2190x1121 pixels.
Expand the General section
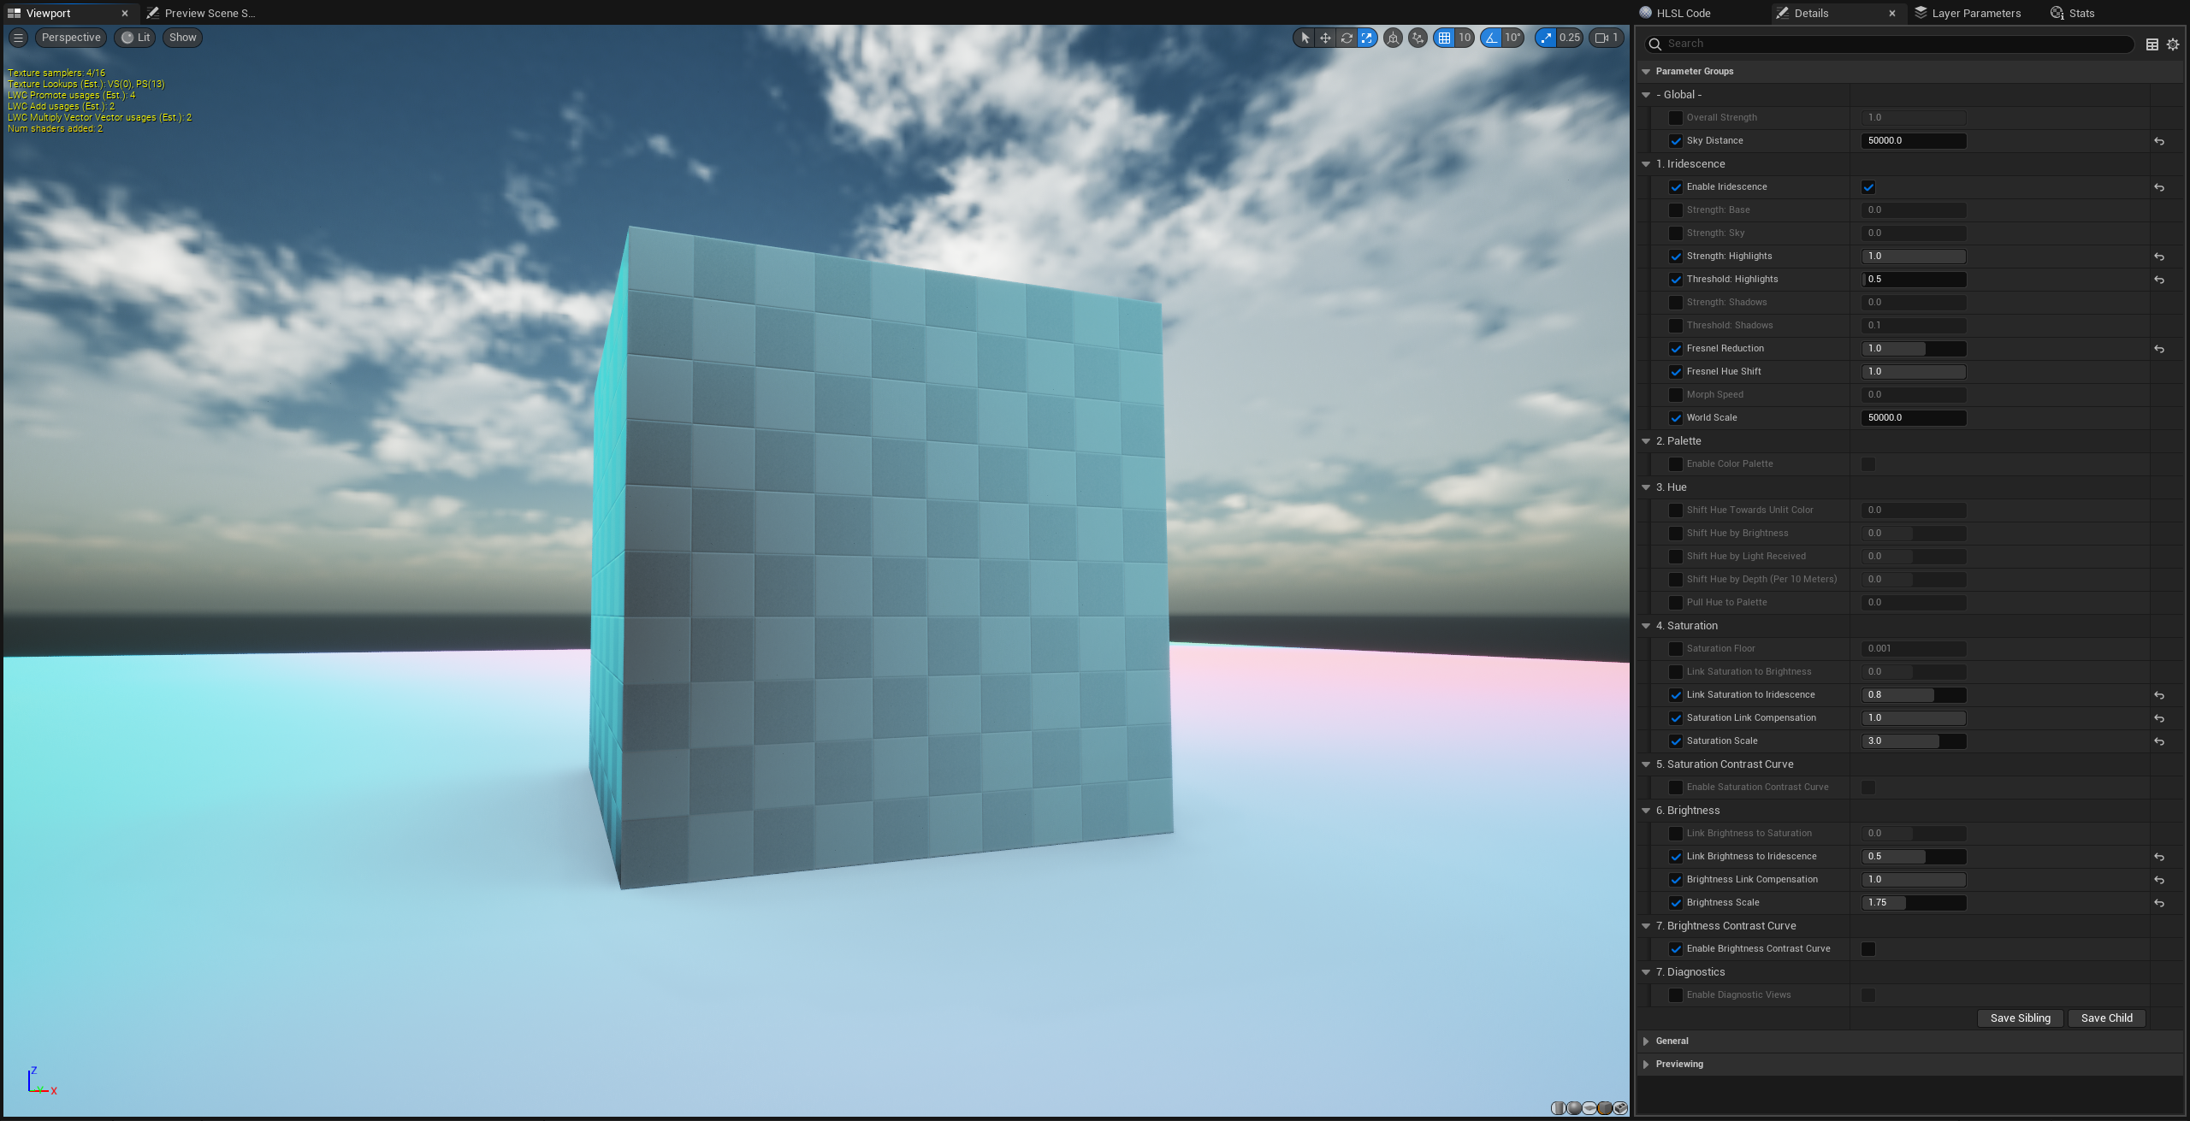[x=1646, y=1041]
